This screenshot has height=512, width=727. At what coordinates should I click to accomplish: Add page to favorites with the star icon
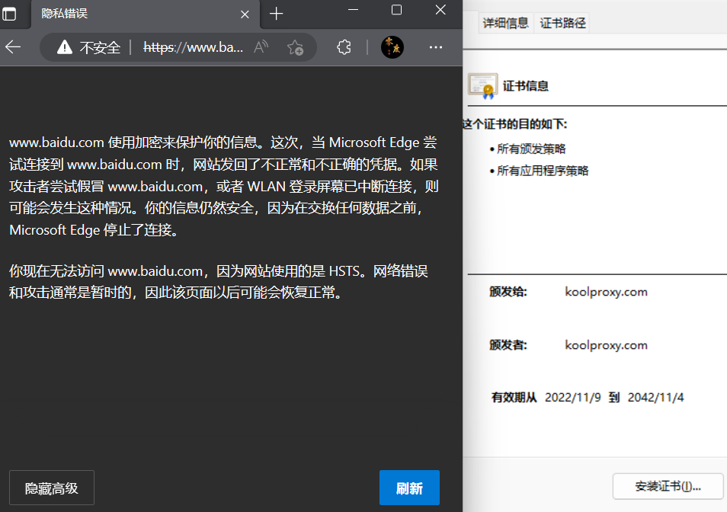coord(296,46)
